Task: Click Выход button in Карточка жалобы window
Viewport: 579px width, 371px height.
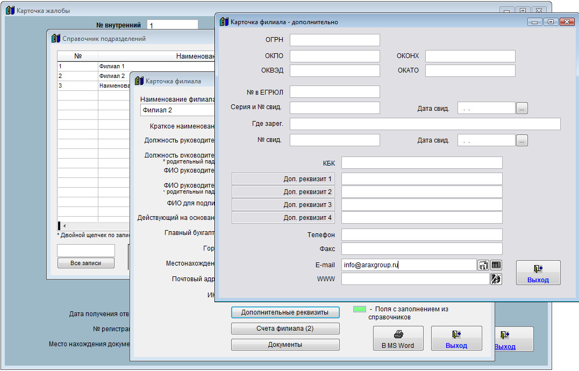Action: tap(513, 339)
